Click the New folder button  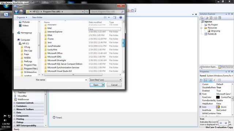point(37,17)
